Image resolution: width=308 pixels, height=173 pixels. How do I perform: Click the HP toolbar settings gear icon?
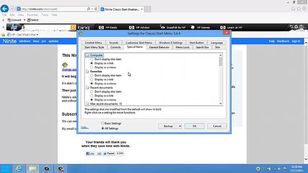296,27
